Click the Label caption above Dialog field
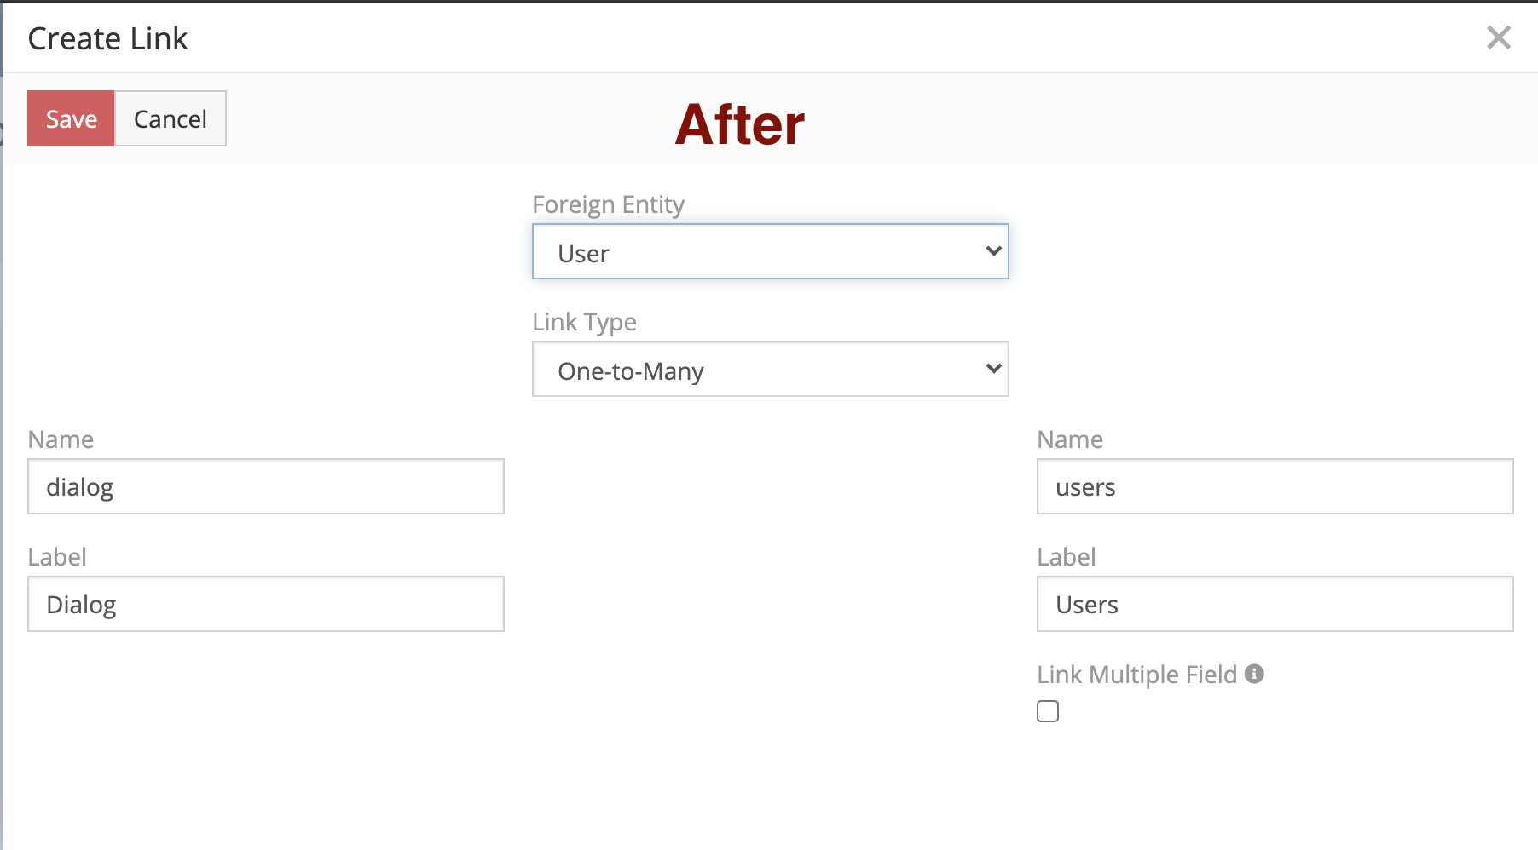Screen dimensions: 1538x850 [x=57, y=557]
